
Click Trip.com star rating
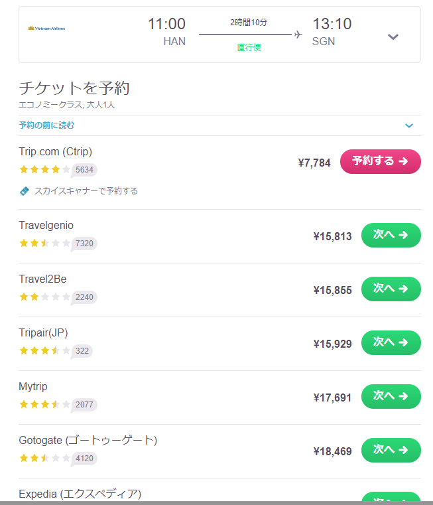[x=44, y=169]
